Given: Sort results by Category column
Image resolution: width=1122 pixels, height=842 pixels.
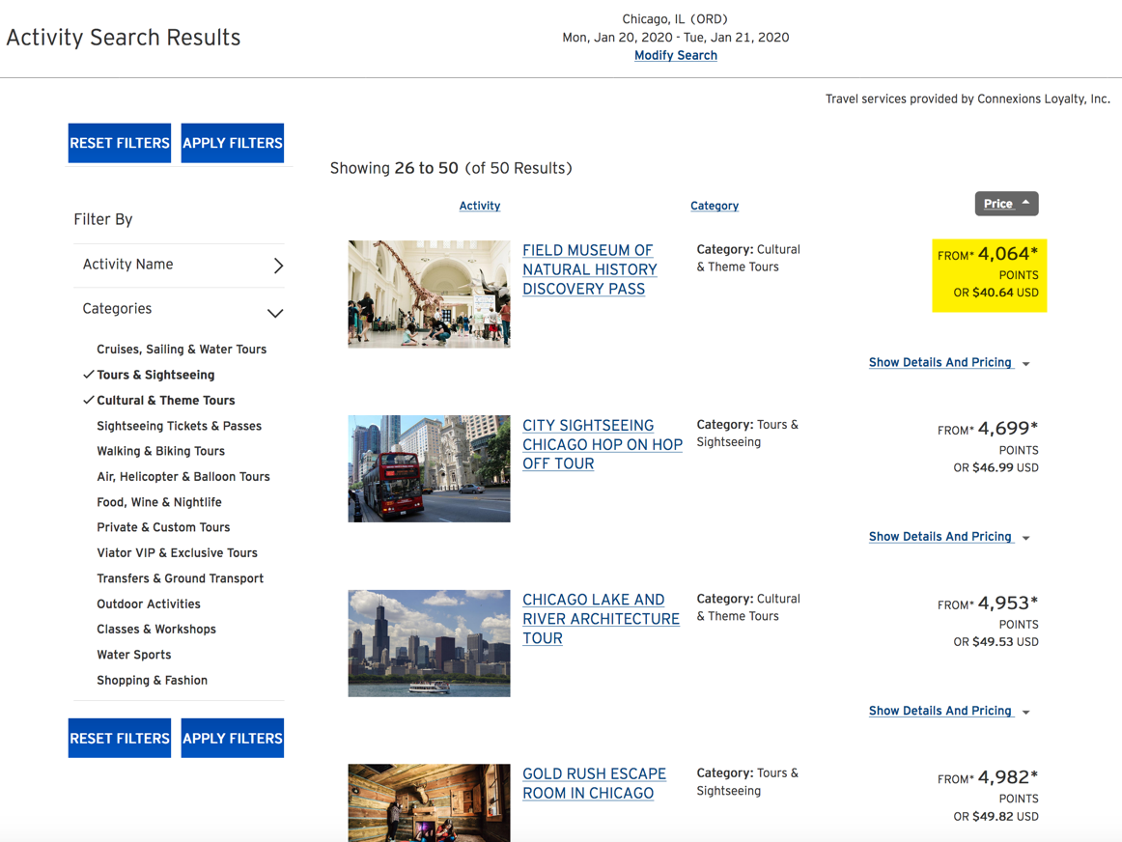Looking at the screenshot, I should (x=715, y=206).
